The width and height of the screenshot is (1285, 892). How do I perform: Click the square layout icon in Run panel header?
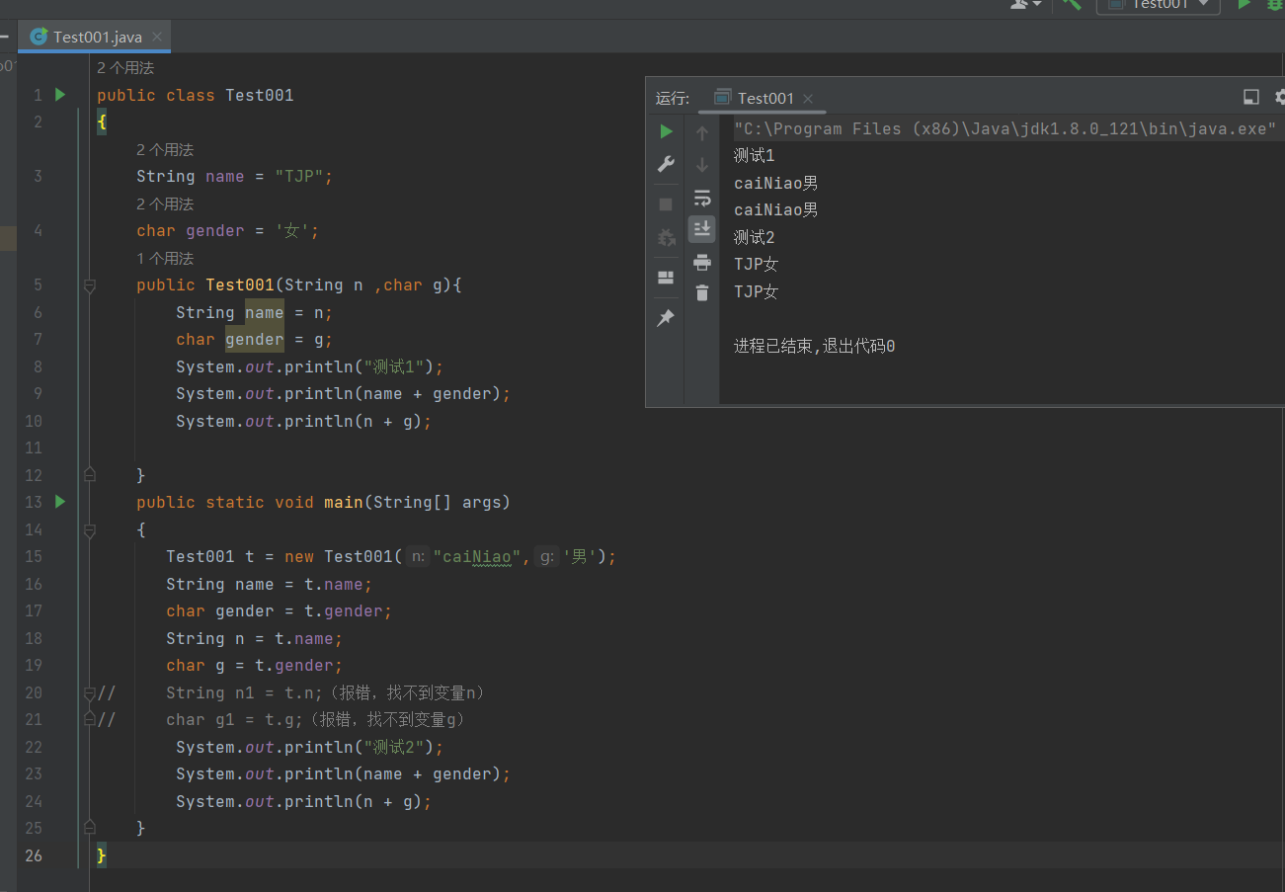1251,97
